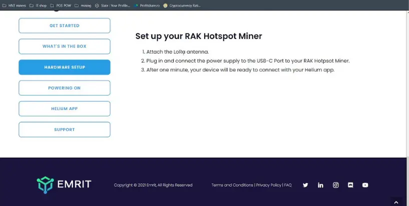Open Emrit's LinkedIn page icon
This screenshot has width=409, height=206.
pyautogui.click(x=320, y=185)
